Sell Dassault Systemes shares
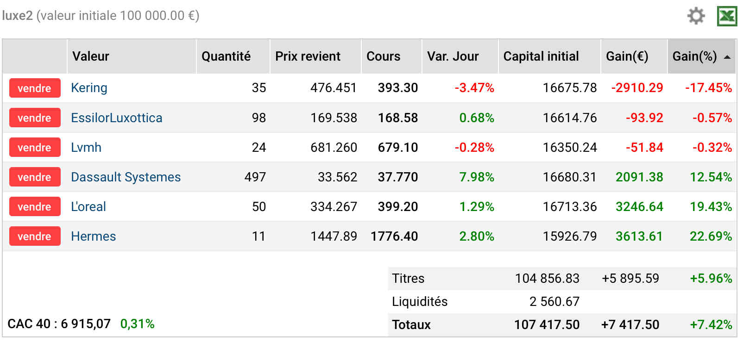Viewport: 743px width, 342px height. pos(35,177)
